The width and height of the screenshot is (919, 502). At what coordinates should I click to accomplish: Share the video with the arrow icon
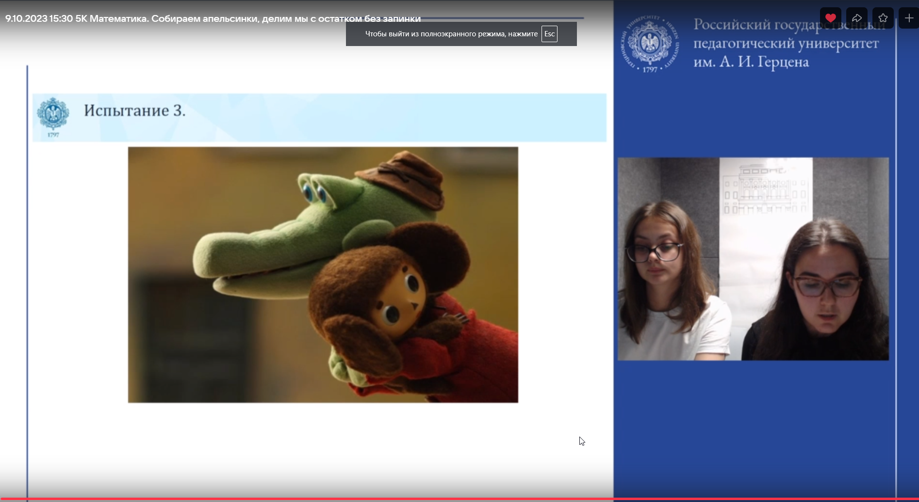[856, 18]
